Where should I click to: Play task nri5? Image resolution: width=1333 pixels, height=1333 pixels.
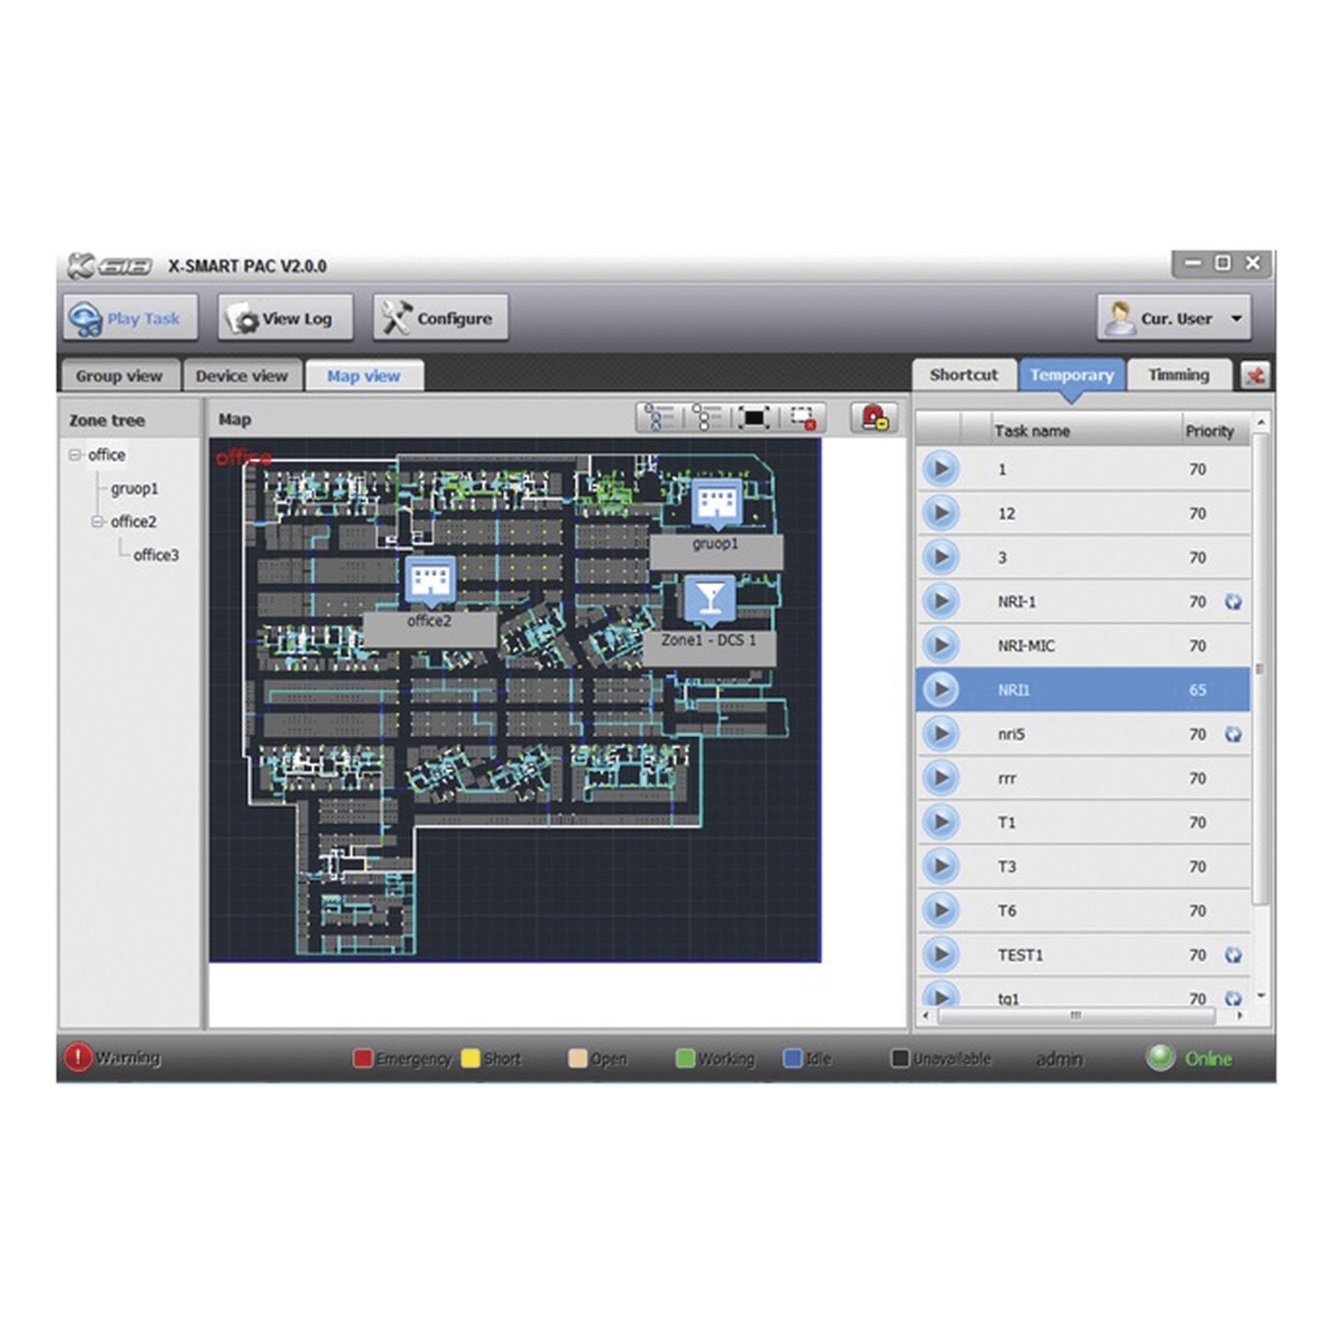tap(940, 734)
